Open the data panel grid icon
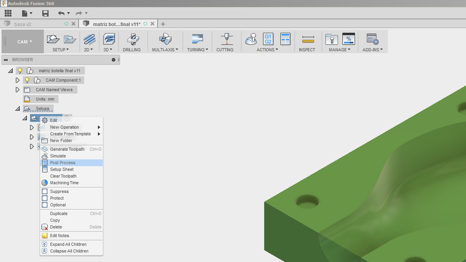This screenshot has height=262, width=466. pos(8,13)
